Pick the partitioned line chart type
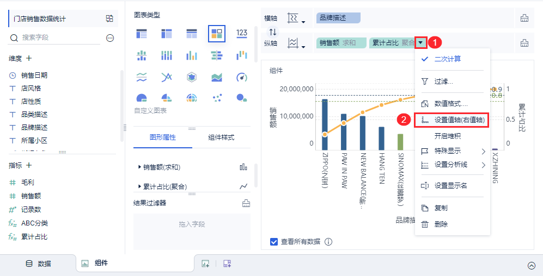Viewport: 543px width, 276px height. click(x=141, y=77)
